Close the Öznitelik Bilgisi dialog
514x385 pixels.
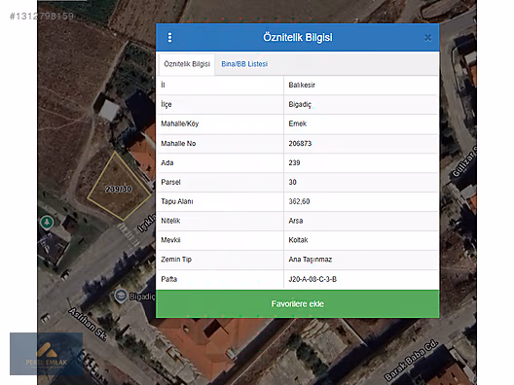point(427,38)
